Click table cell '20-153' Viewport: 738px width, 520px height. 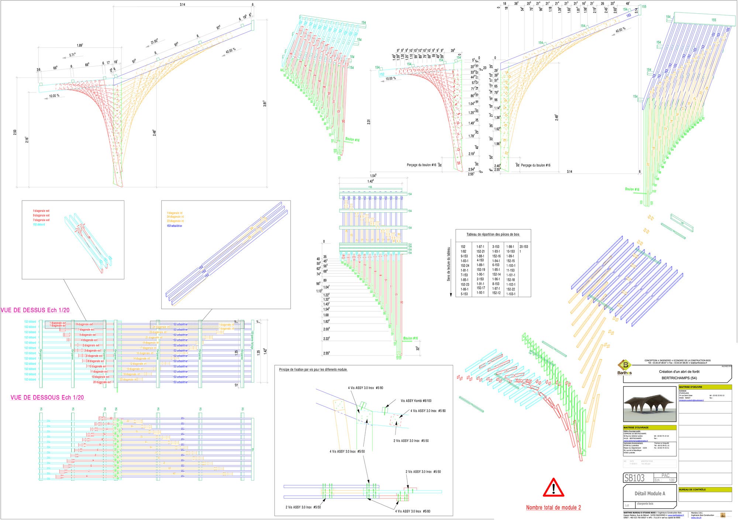pyautogui.click(x=524, y=247)
